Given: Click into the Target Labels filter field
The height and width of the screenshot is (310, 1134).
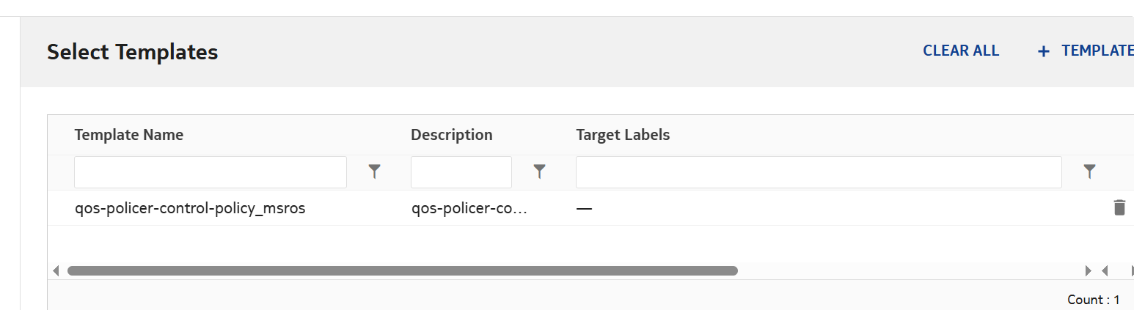Looking at the screenshot, I should click(819, 172).
